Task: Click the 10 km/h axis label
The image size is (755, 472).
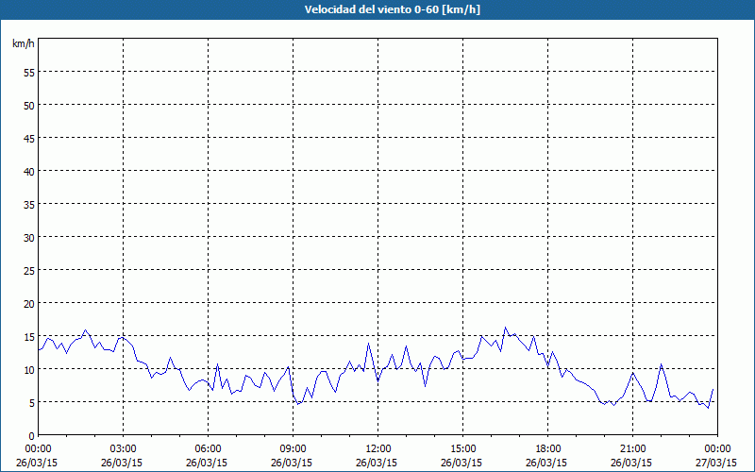Action: 29,369
